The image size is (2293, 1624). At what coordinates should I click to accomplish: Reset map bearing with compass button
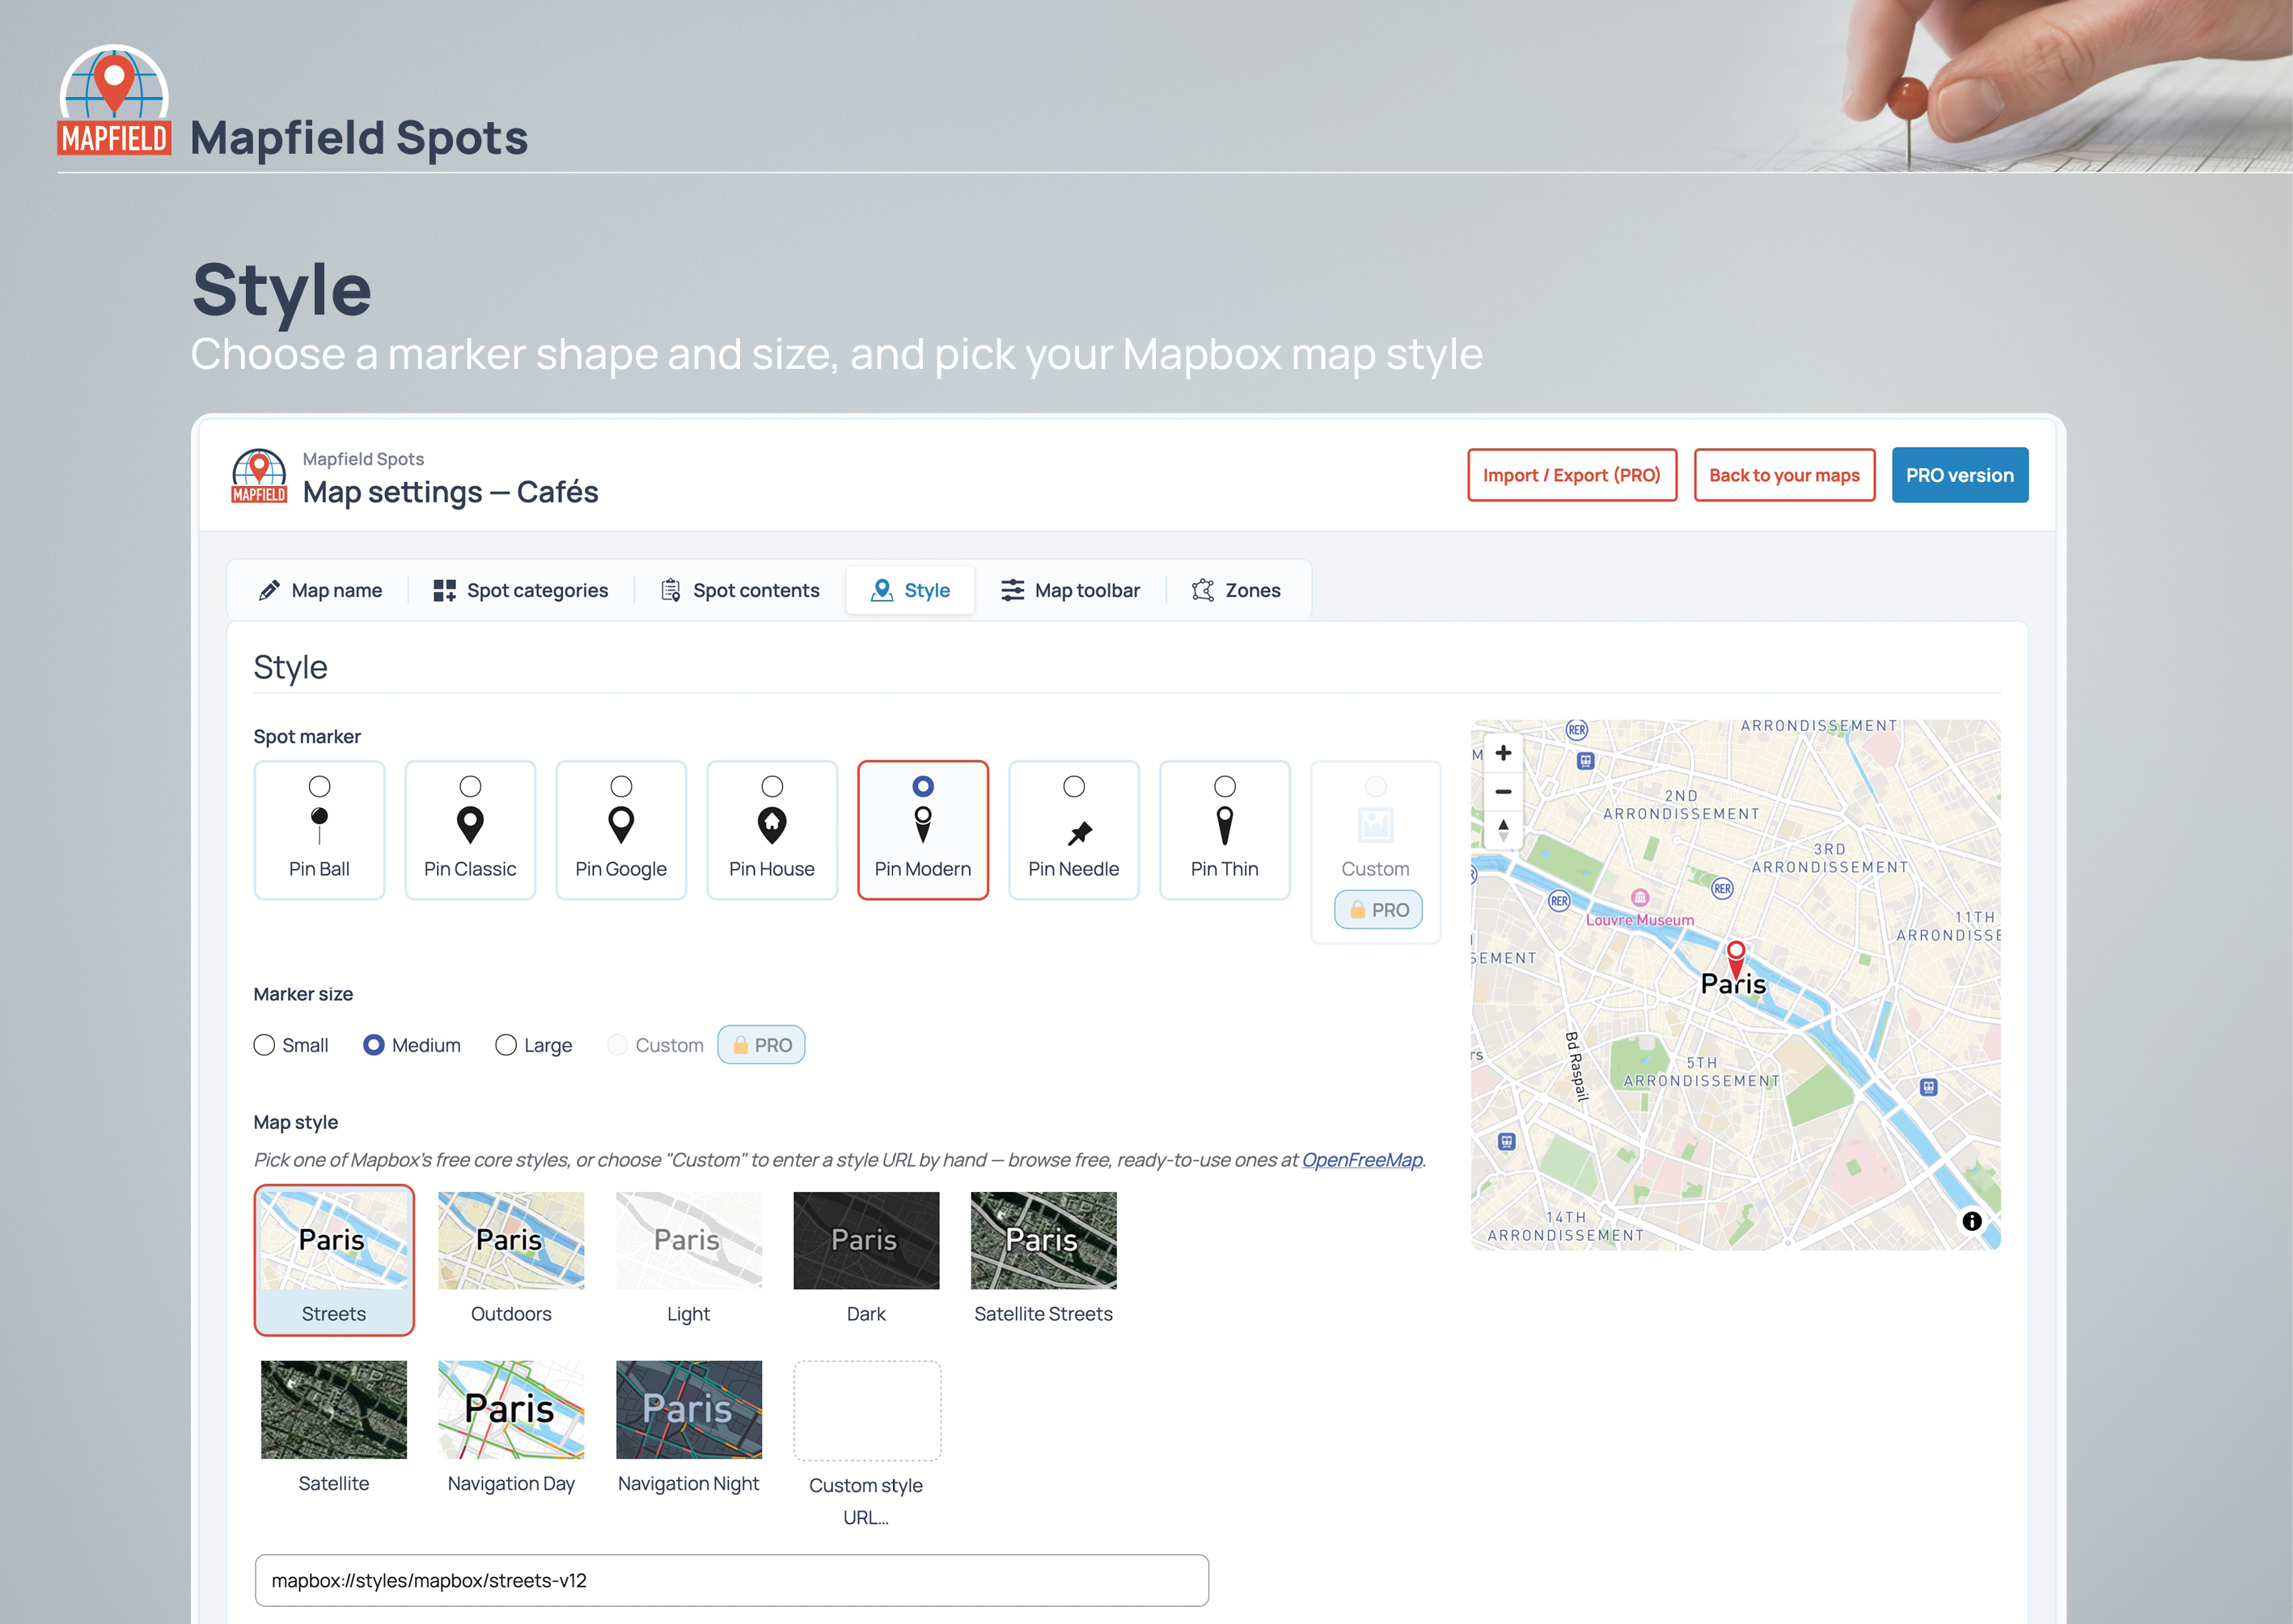(1503, 830)
